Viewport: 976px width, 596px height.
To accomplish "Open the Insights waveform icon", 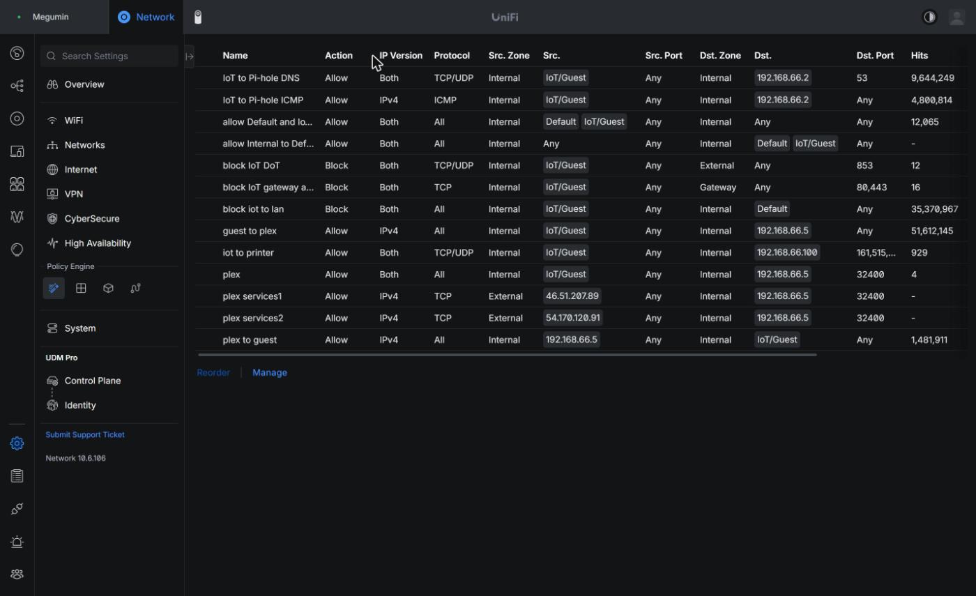I will point(17,217).
